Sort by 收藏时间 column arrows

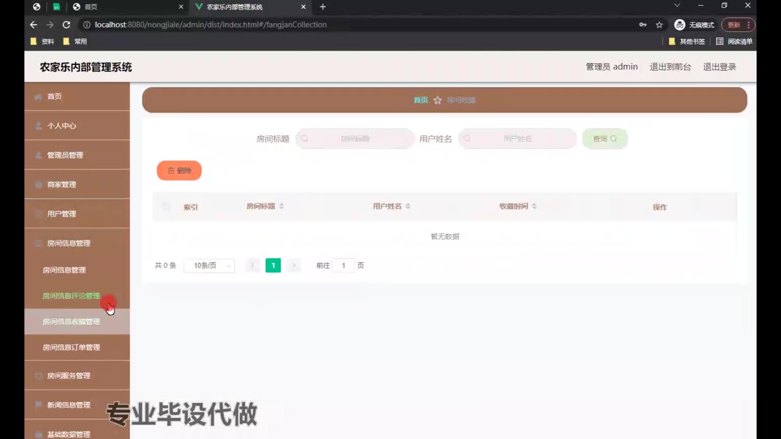coord(534,206)
